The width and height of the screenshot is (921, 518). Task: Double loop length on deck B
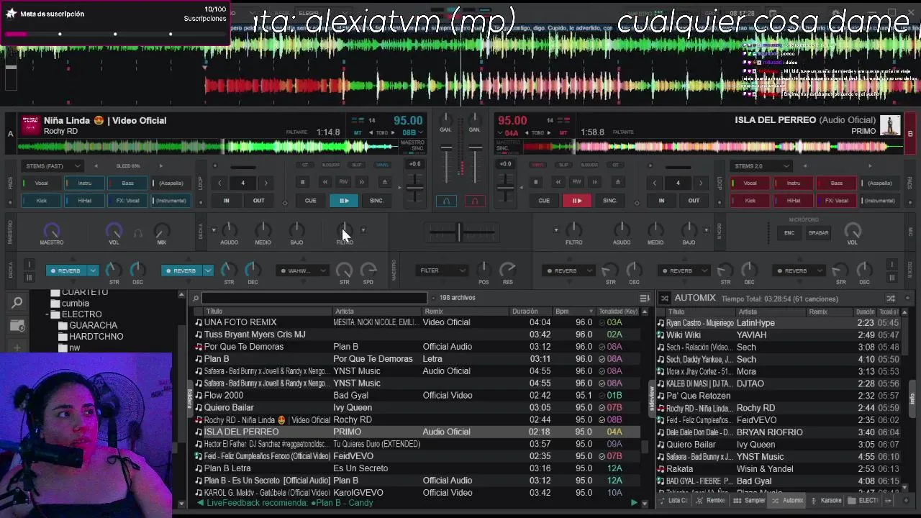point(700,183)
